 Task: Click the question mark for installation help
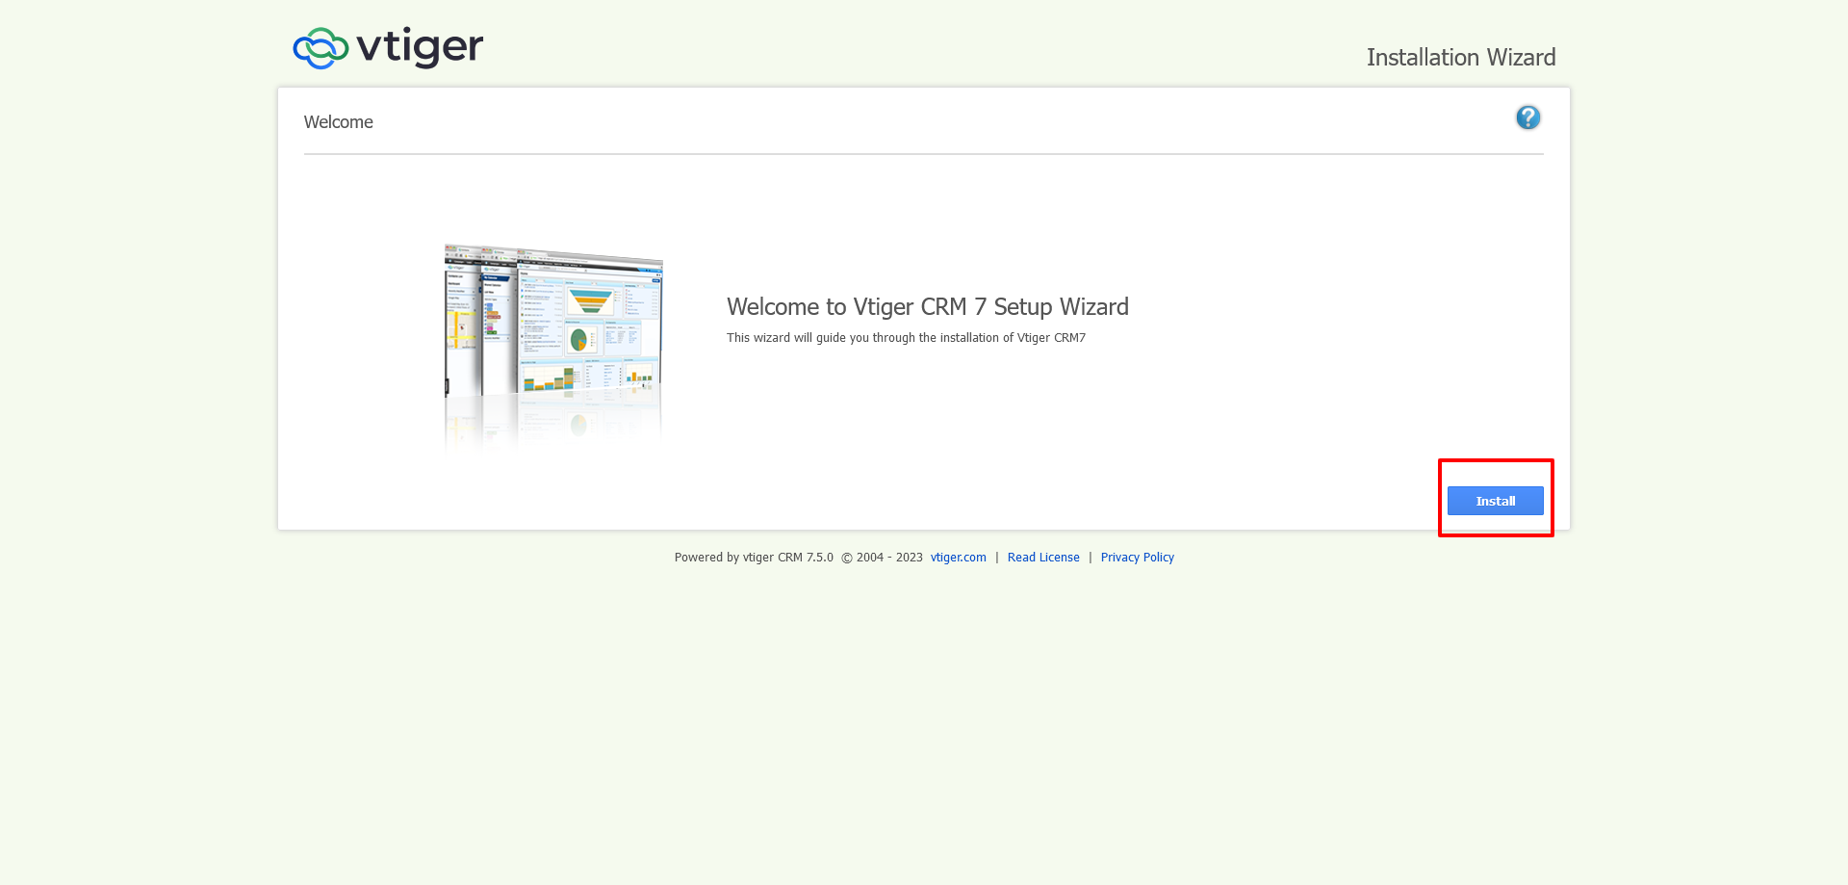[x=1527, y=117]
